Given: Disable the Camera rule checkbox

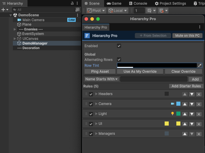Looking at the screenshot, I should (x=91, y=104).
